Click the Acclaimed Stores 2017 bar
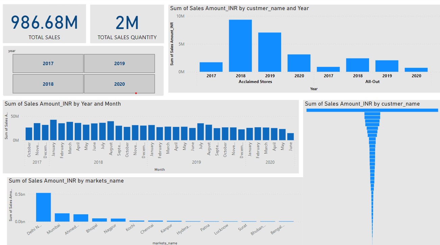Screen dimensions: 440x245 click(211, 67)
